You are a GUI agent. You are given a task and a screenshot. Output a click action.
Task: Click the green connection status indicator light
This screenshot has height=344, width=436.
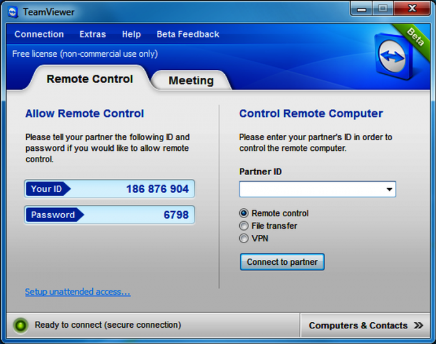(x=21, y=325)
